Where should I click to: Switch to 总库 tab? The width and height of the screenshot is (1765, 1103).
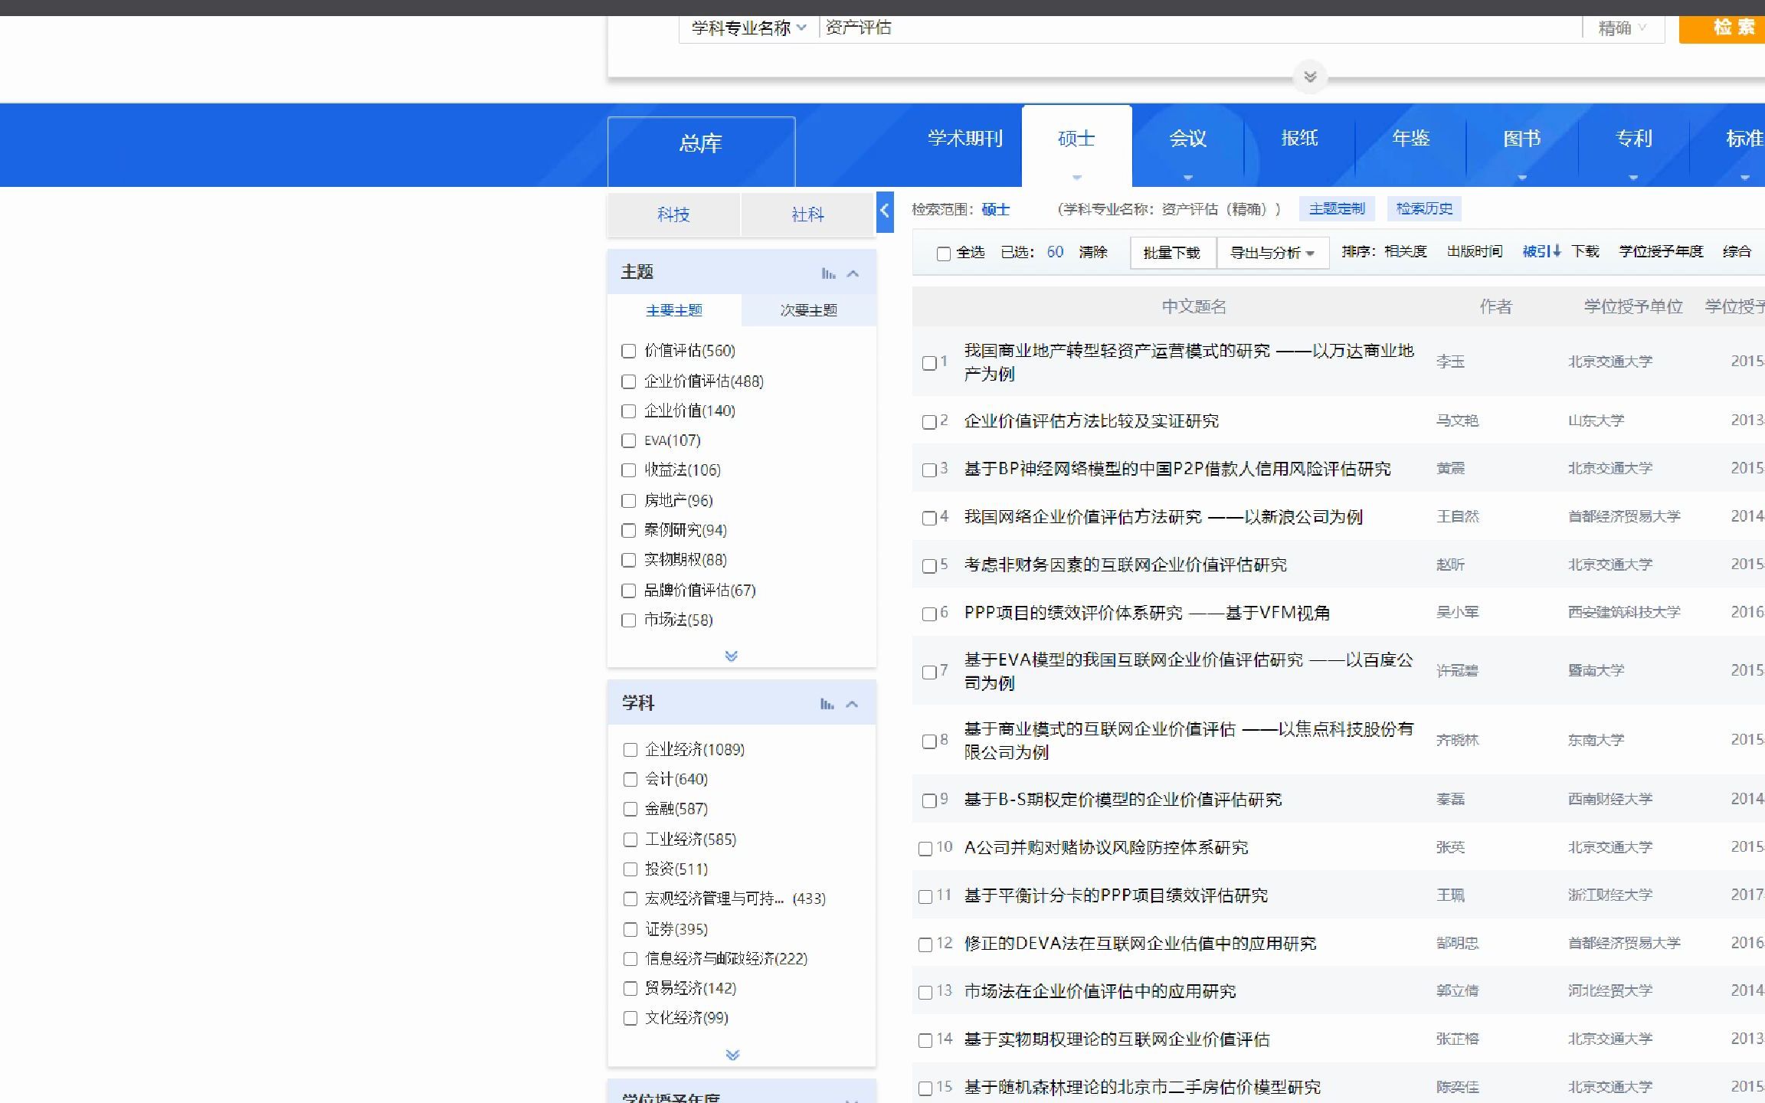click(x=701, y=145)
